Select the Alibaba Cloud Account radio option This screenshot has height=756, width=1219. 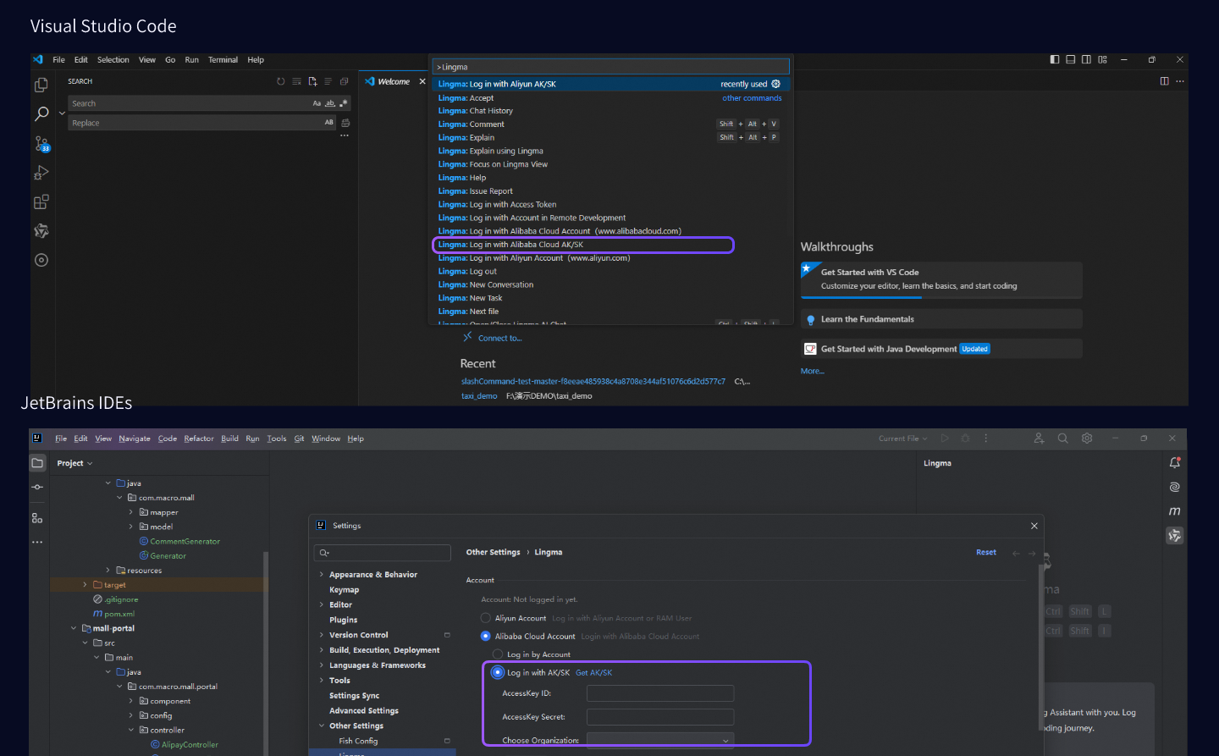(x=486, y=636)
